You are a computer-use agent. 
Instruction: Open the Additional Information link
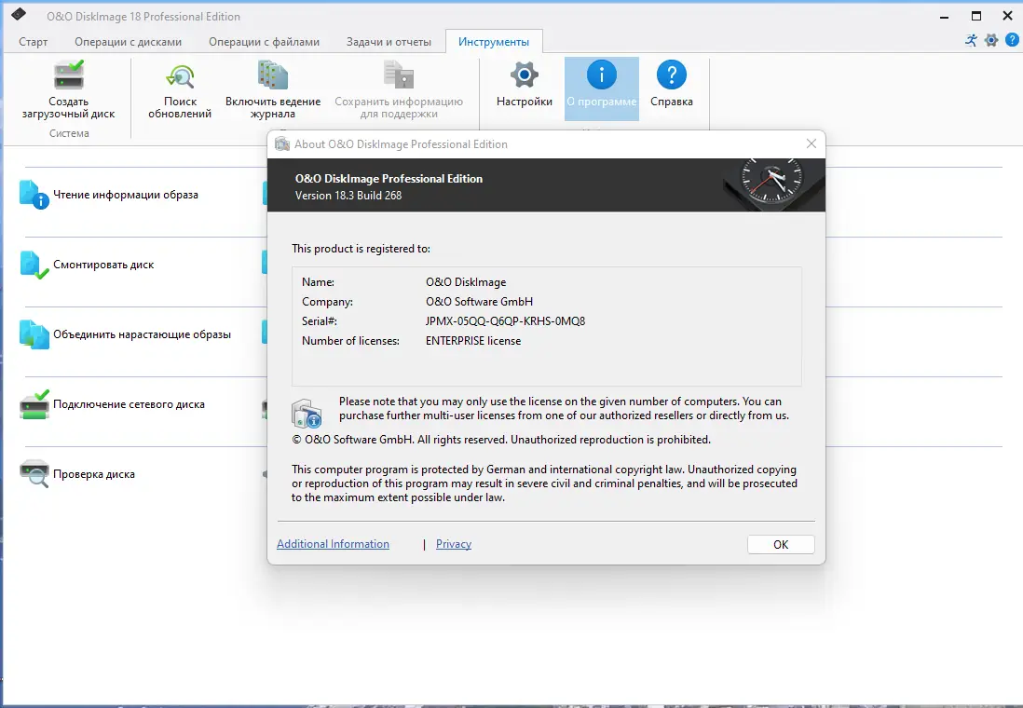point(333,544)
